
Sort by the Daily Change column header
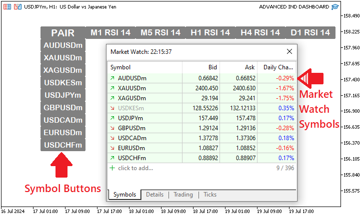pyautogui.click(x=278, y=67)
